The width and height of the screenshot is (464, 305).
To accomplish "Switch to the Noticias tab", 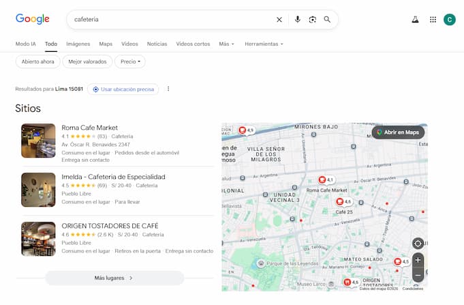I will [x=157, y=44].
